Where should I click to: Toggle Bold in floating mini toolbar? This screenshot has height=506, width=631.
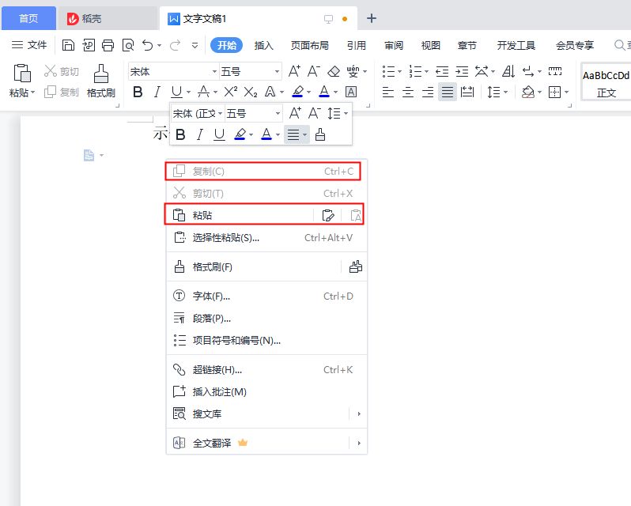tap(181, 134)
